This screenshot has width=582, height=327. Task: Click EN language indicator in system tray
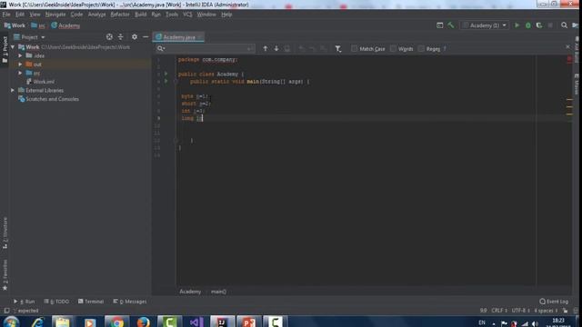(482, 322)
